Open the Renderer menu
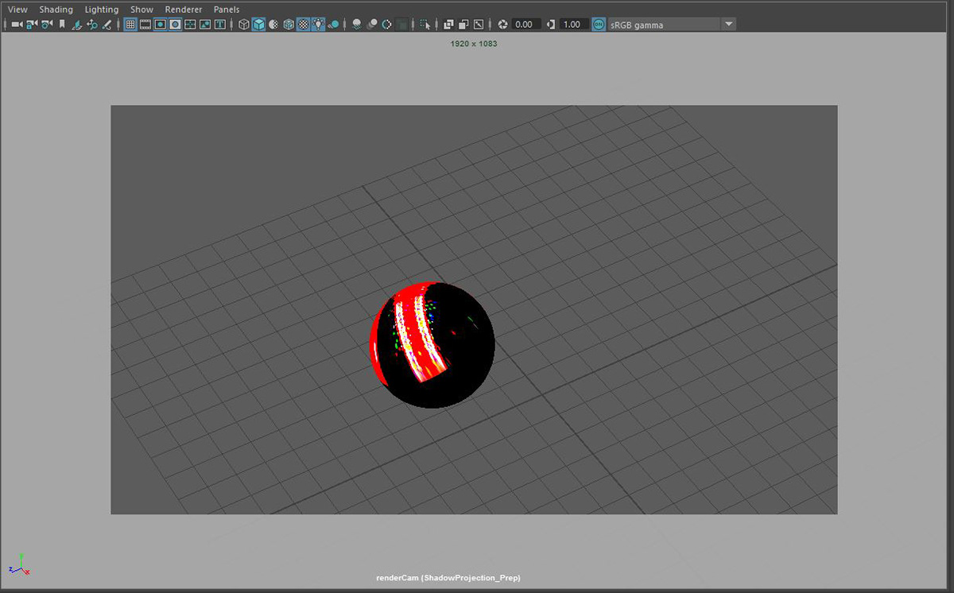This screenshot has height=593, width=954. coord(183,10)
